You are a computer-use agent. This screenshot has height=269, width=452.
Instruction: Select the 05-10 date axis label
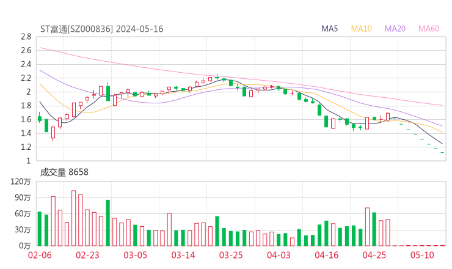[422, 255]
